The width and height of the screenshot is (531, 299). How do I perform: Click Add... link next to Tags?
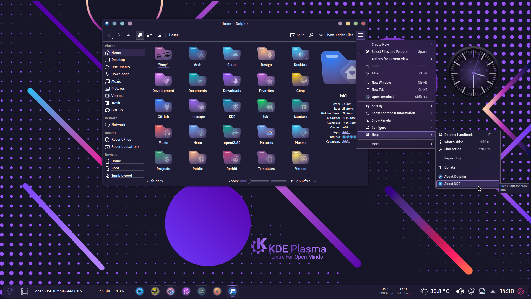click(x=346, y=132)
